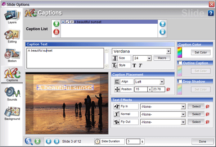The width and height of the screenshot is (216, 147).
Task: Open the Sounds section
Action: coord(12,94)
